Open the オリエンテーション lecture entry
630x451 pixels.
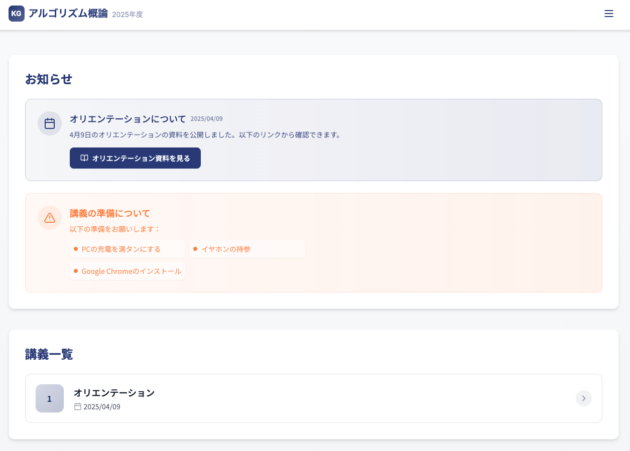[114, 393]
